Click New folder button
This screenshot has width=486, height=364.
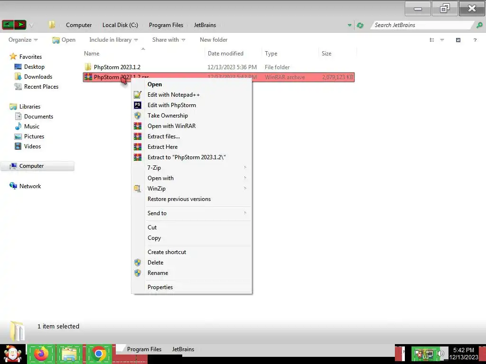214,40
